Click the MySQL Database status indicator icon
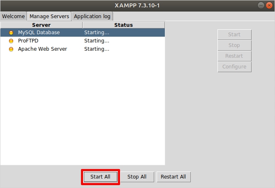Image resolution: width=275 pixels, height=188 pixels. [x=11, y=33]
